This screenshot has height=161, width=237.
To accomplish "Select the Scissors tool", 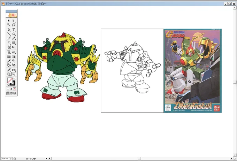I will click(x=14, y=70).
